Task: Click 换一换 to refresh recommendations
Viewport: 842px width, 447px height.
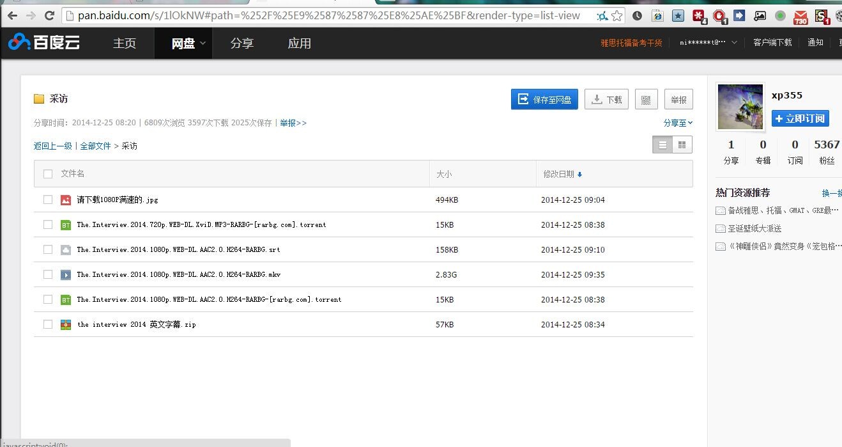Action: [832, 193]
